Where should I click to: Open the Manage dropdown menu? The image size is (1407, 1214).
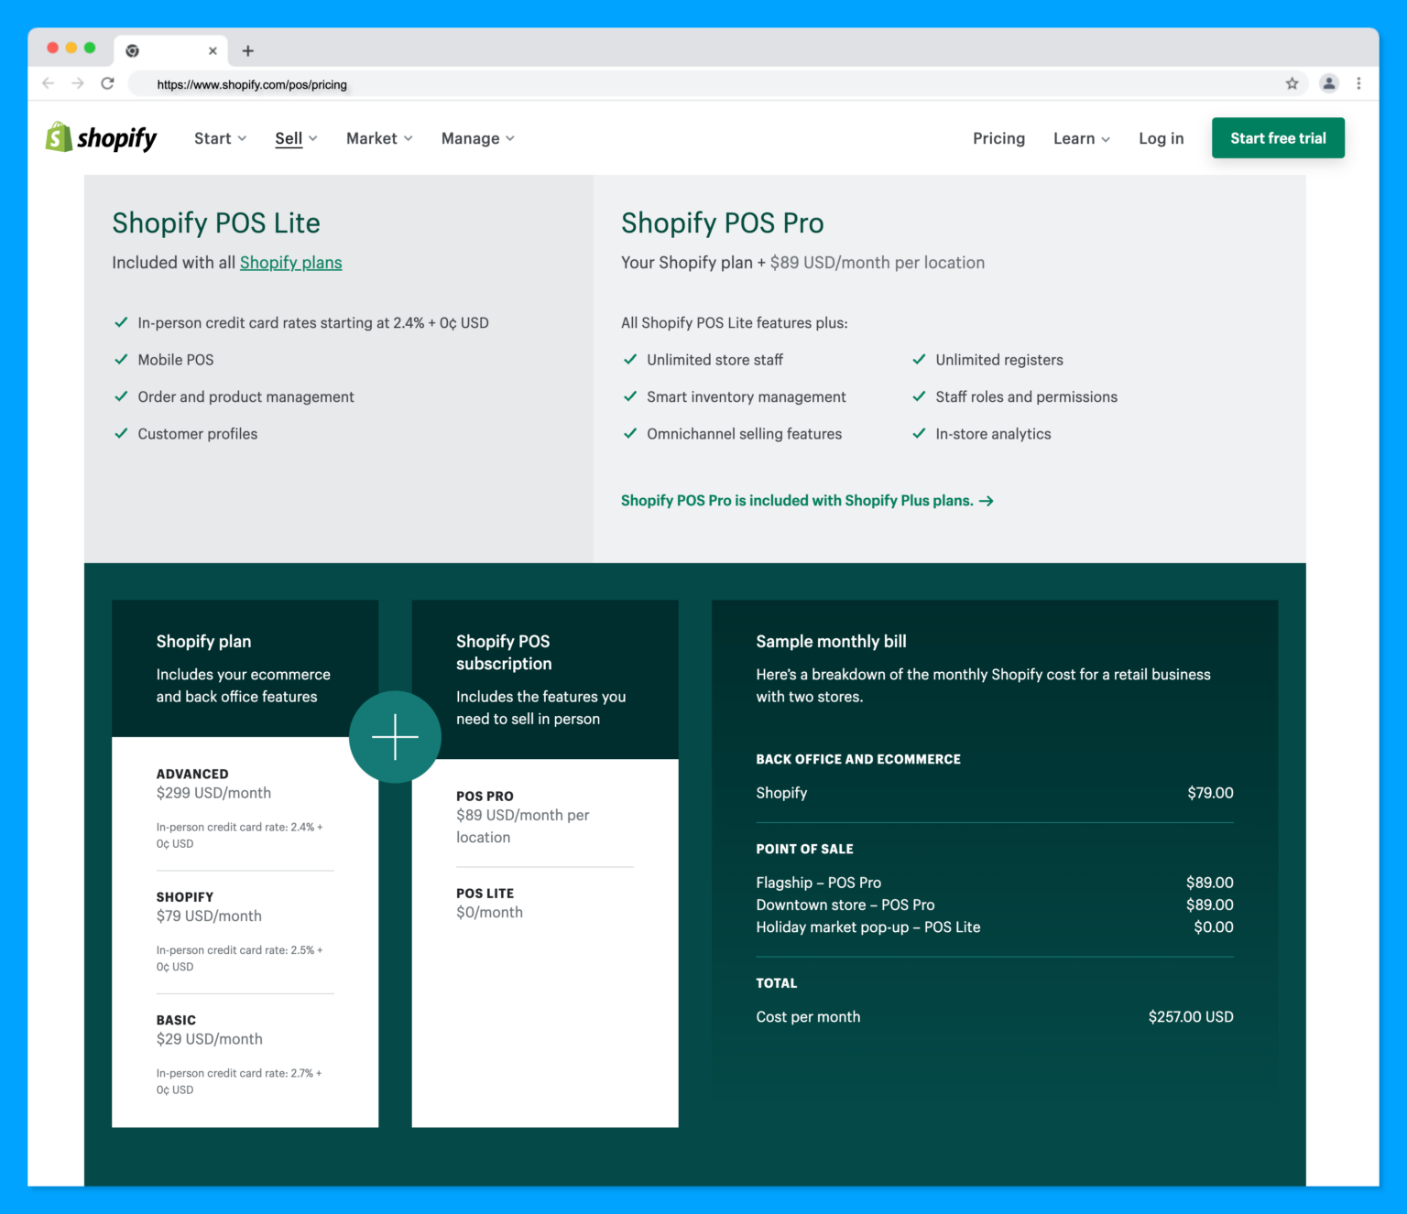tap(477, 138)
